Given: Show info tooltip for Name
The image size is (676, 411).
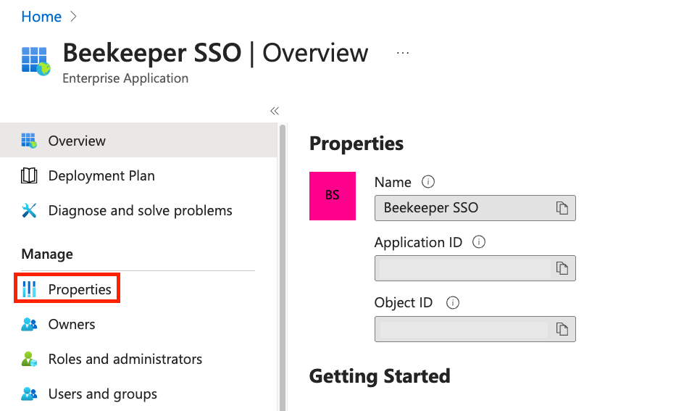Looking at the screenshot, I should pos(427,181).
